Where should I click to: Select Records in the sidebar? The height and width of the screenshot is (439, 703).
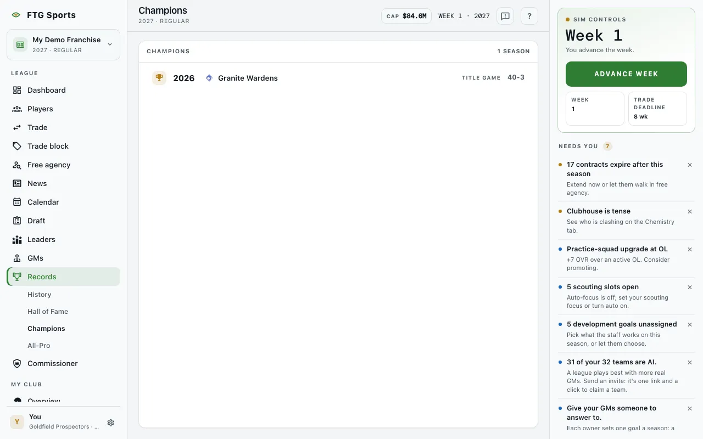(x=63, y=277)
